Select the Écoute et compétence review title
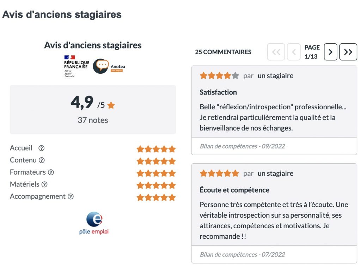Viewport: 361px width, 267px height. pos(234,190)
